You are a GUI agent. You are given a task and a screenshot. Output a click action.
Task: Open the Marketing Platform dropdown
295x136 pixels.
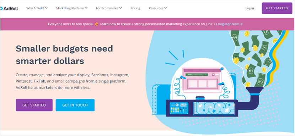(x=72, y=8)
